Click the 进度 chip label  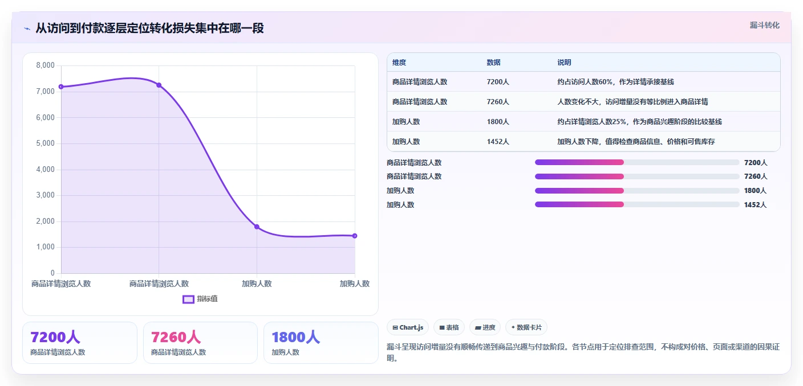[489, 327]
